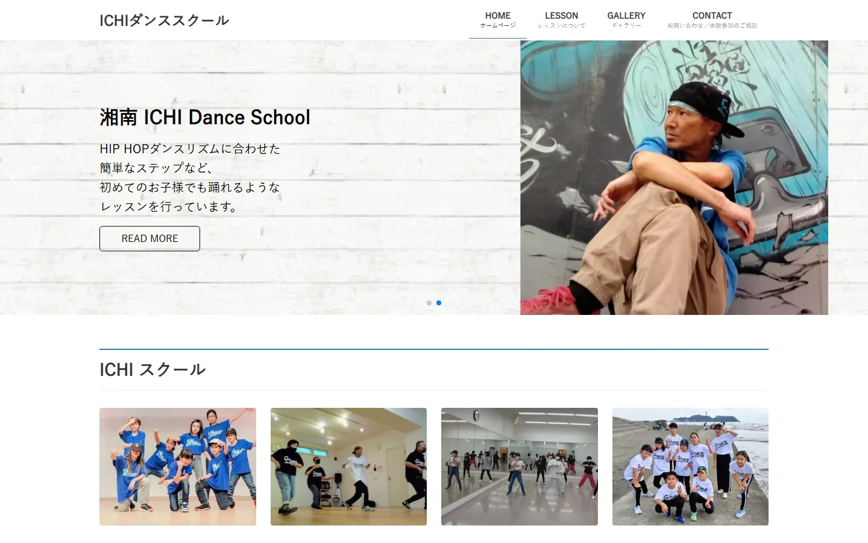Select the second active pagination dot

tap(439, 303)
